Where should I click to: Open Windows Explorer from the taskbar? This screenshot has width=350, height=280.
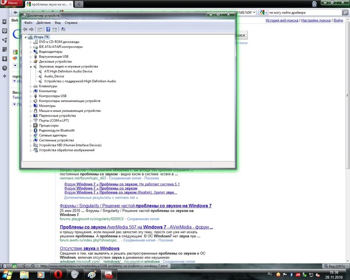click(x=24, y=275)
